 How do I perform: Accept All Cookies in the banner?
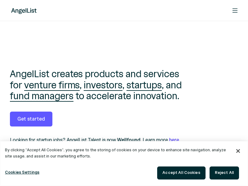point(181,173)
